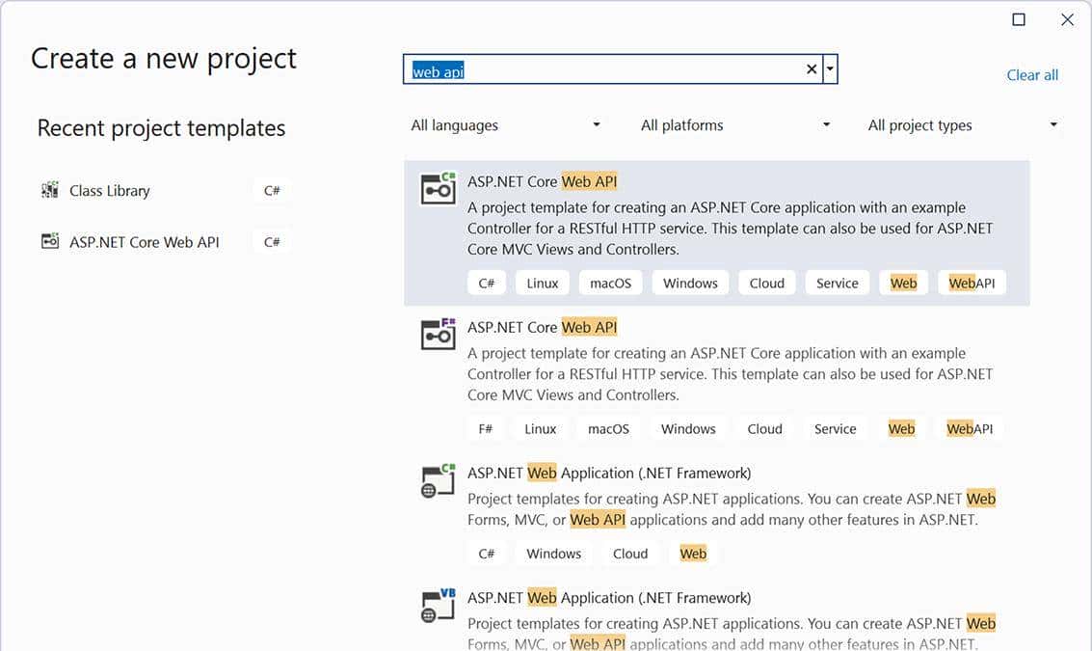Click the ASP.NET Core Web API recent template icon

(x=49, y=241)
